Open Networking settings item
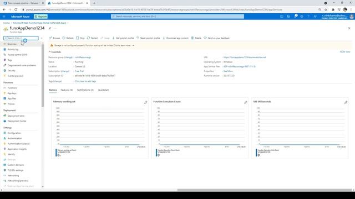355x199 pixels. 13,176
